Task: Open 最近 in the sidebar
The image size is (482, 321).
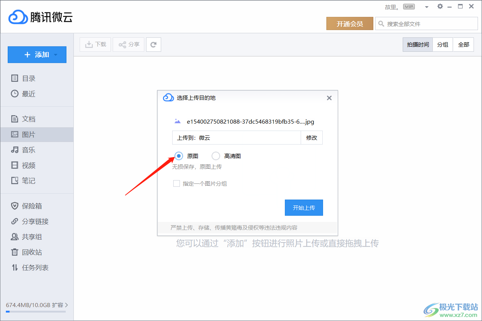Action: click(x=37, y=94)
